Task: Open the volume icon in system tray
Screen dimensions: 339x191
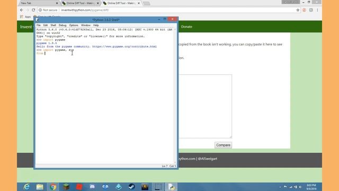Action: click(x=300, y=187)
